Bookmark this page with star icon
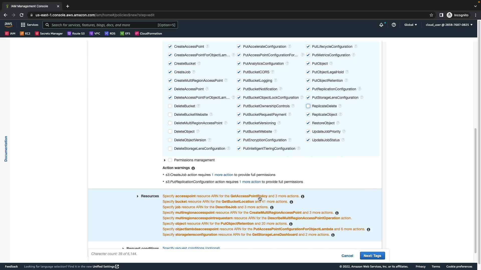The width and height of the screenshot is (481, 270). [431, 15]
